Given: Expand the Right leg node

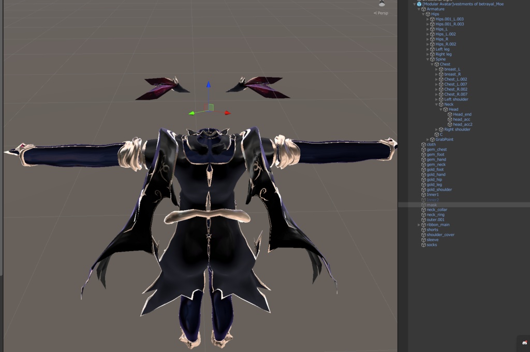Looking at the screenshot, I should tap(428, 54).
